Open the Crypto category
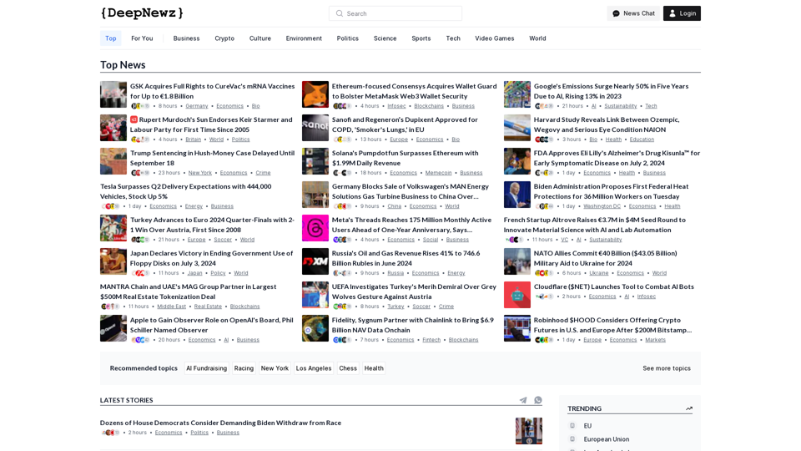The height and width of the screenshot is (451, 801). coord(224,38)
